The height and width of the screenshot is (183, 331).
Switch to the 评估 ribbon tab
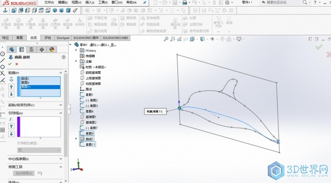tap(48, 38)
